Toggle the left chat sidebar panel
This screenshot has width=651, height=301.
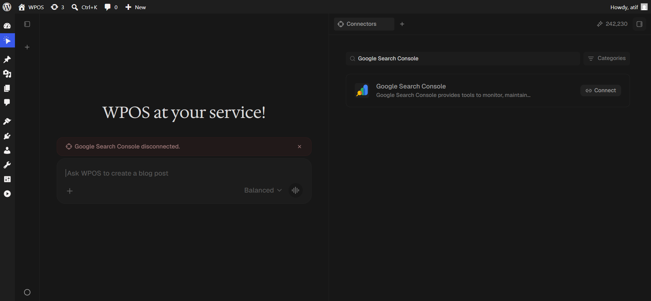[27, 24]
